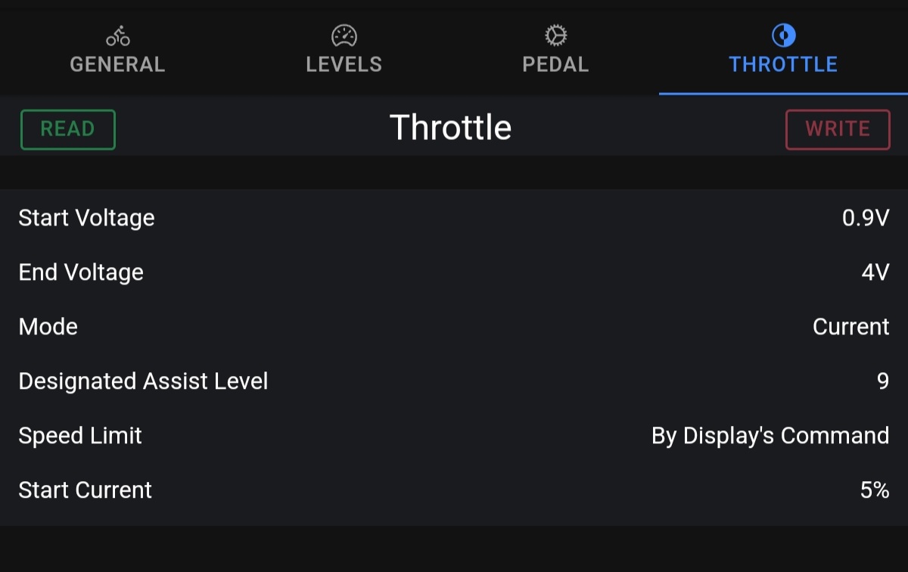This screenshot has width=908, height=572.
Task: Click the speedometer icon above Levels
Action: [x=344, y=36]
